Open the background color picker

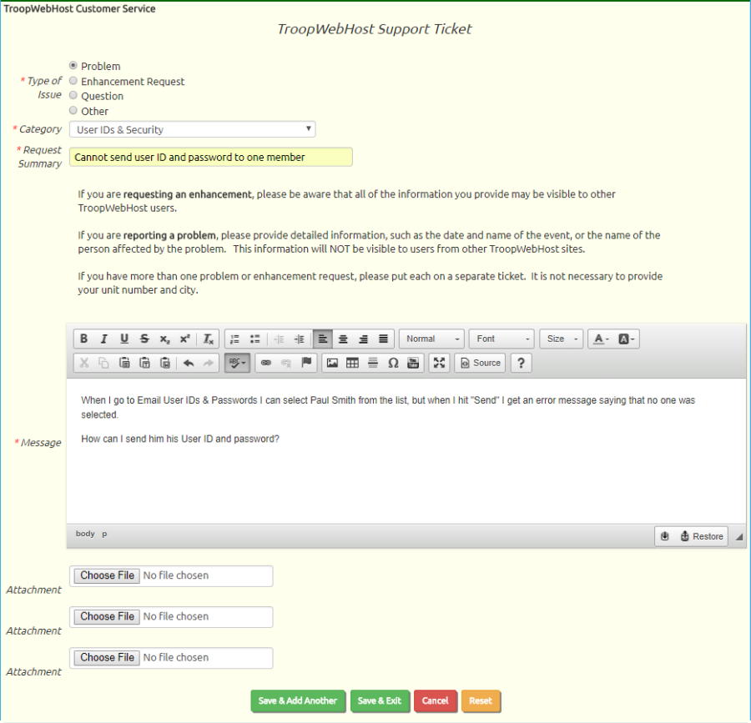[x=626, y=339]
